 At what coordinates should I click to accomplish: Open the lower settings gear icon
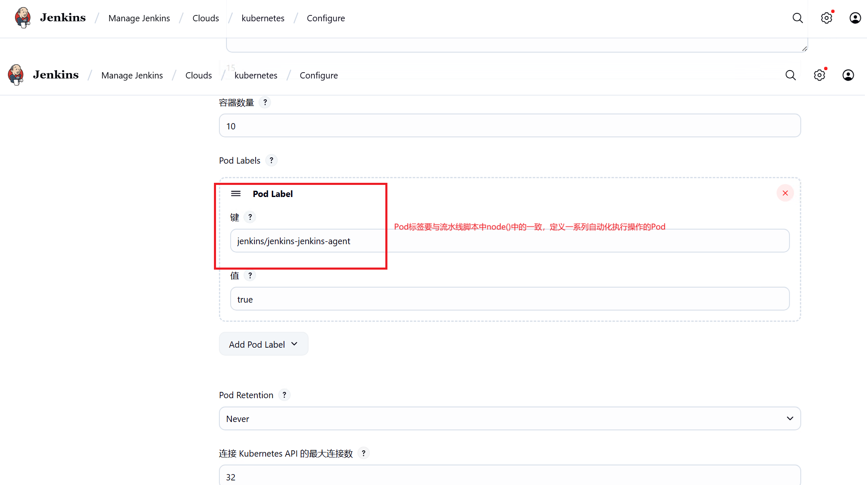point(819,75)
